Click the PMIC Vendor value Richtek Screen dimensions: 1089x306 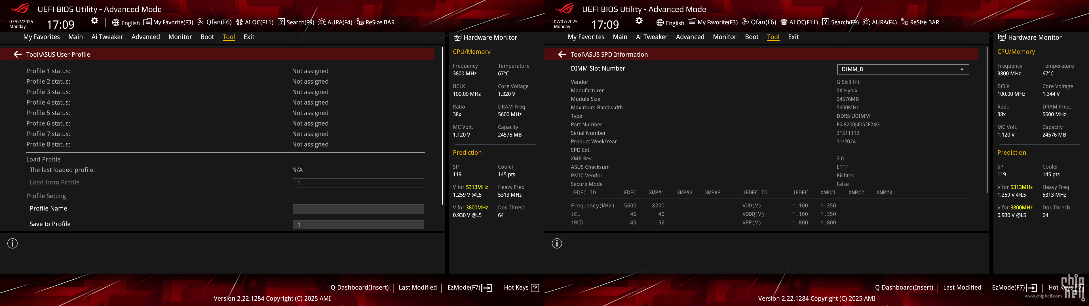(845, 176)
